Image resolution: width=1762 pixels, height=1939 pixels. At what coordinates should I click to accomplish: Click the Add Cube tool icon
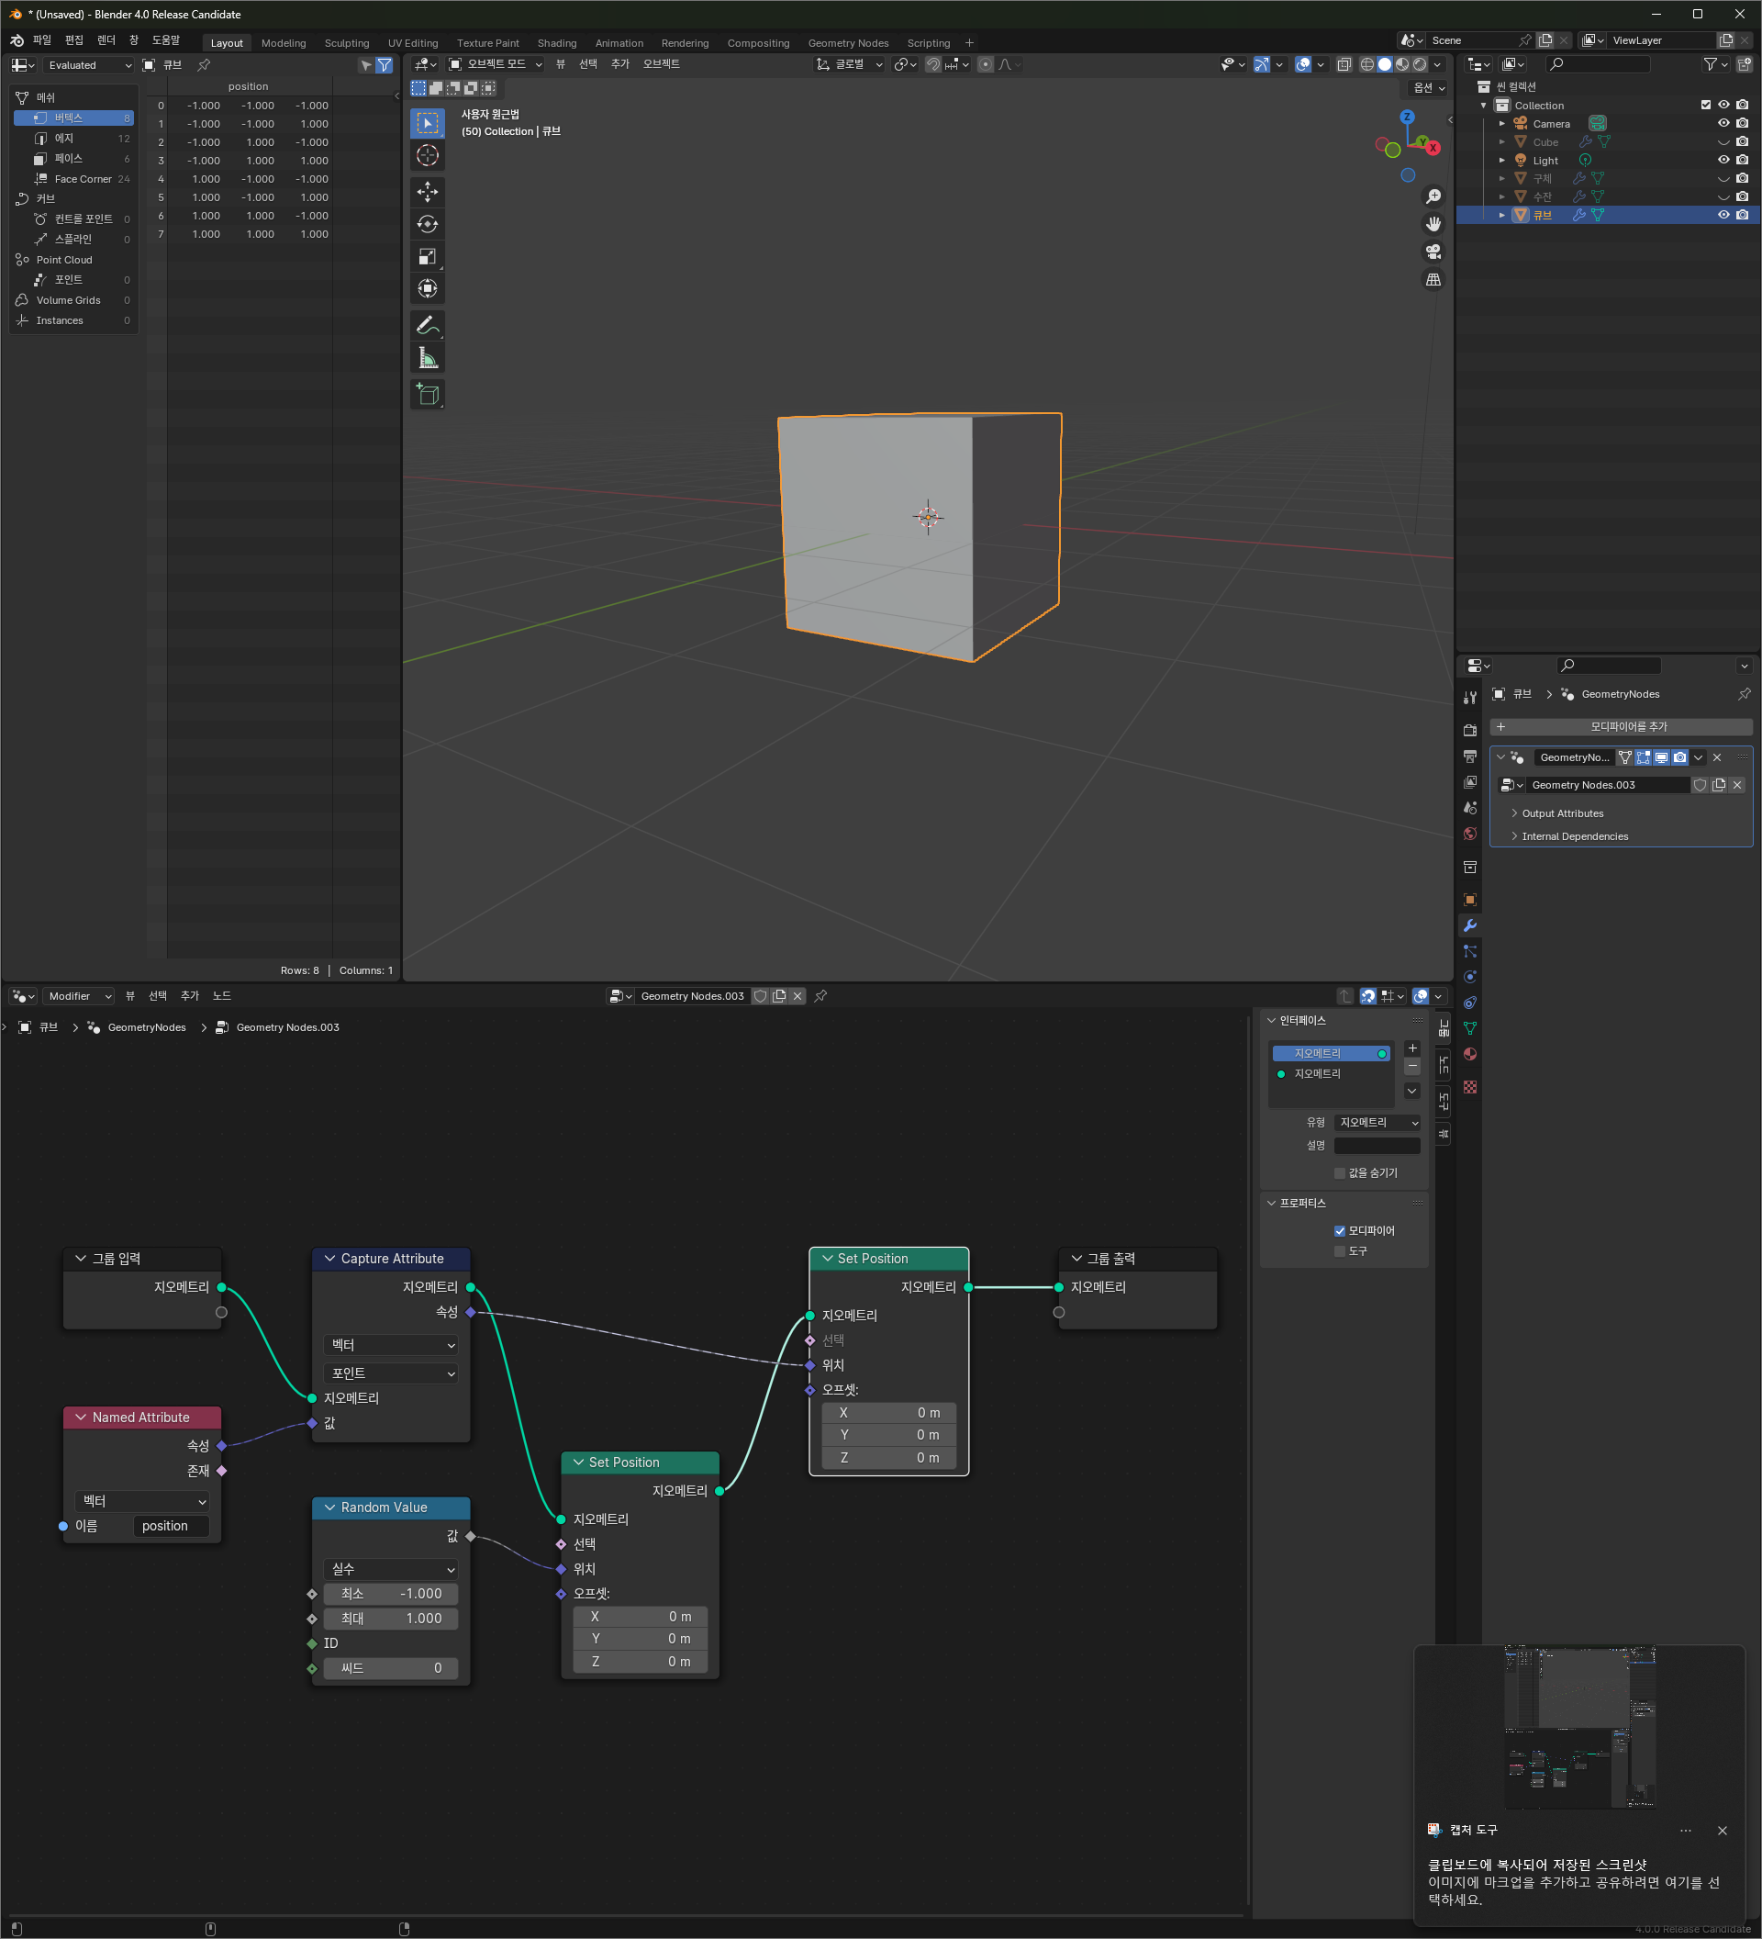point(428,395)
